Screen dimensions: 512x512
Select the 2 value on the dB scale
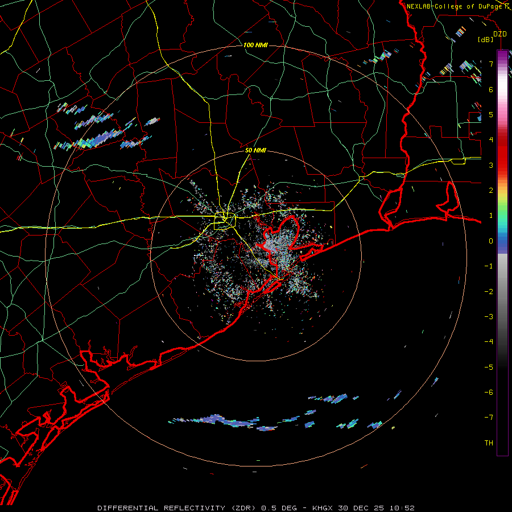pos(491,191)
